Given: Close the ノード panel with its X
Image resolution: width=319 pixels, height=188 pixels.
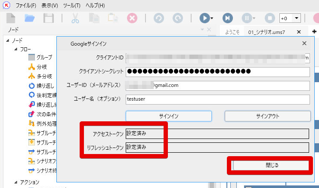Looking at the screenshot, I should point(209,30).
